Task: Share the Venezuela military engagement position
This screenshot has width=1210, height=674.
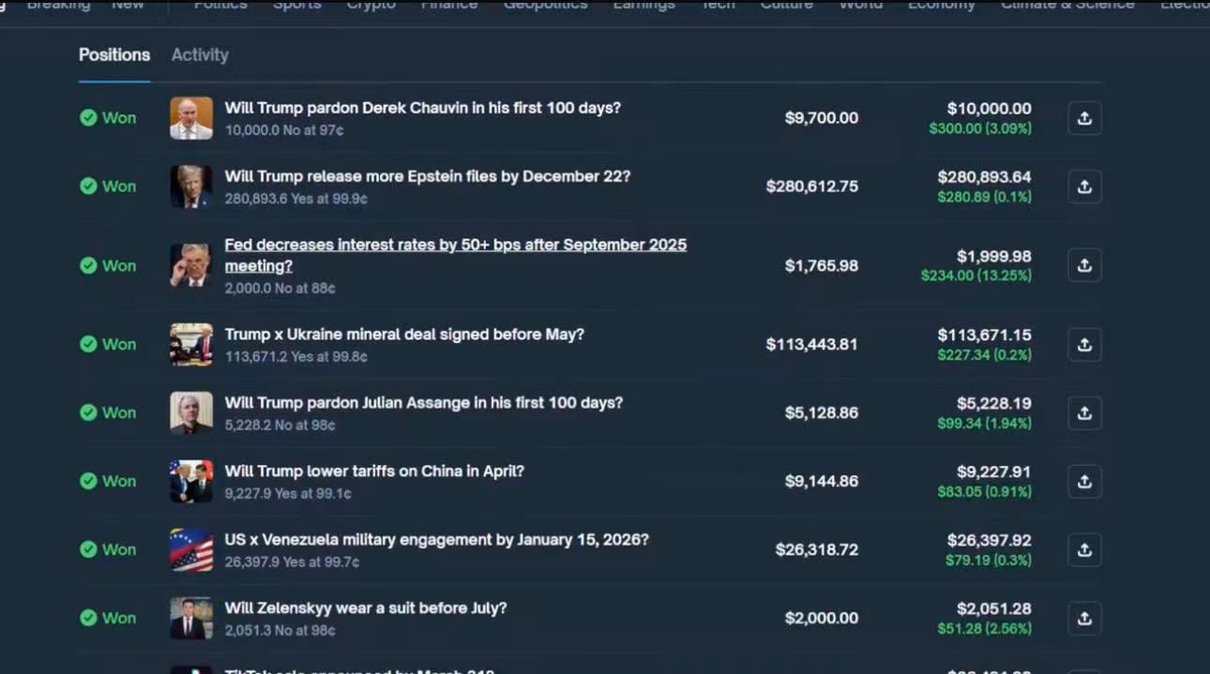Action: (x=1084, y=549)
